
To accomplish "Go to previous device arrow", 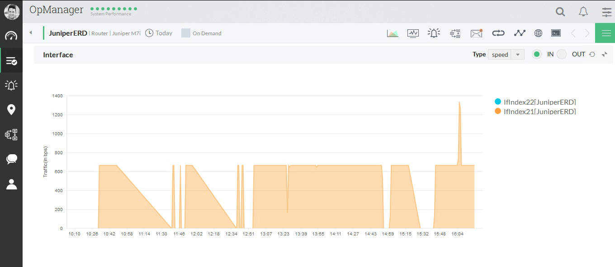I will coord(573,33).
